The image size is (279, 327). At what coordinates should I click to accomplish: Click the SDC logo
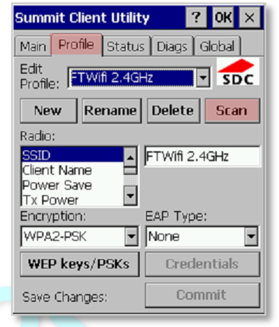(238, 72)
